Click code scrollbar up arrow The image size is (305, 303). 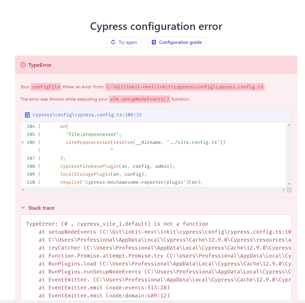289,125
